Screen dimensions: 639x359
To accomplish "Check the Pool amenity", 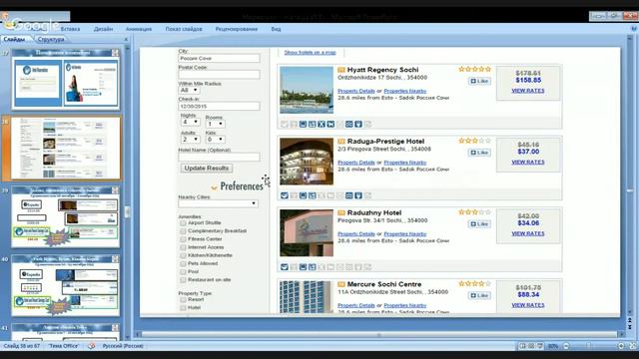I will (183, 272).
